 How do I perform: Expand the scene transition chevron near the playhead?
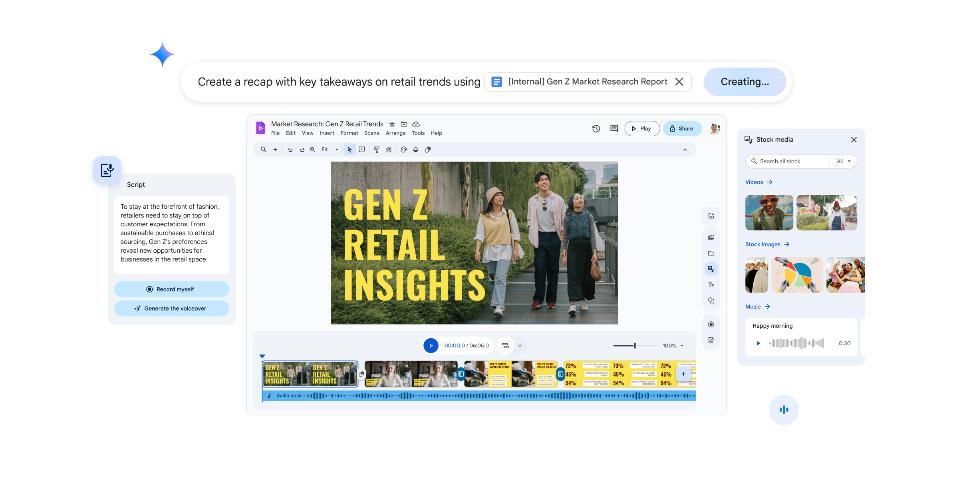point(520,345)
